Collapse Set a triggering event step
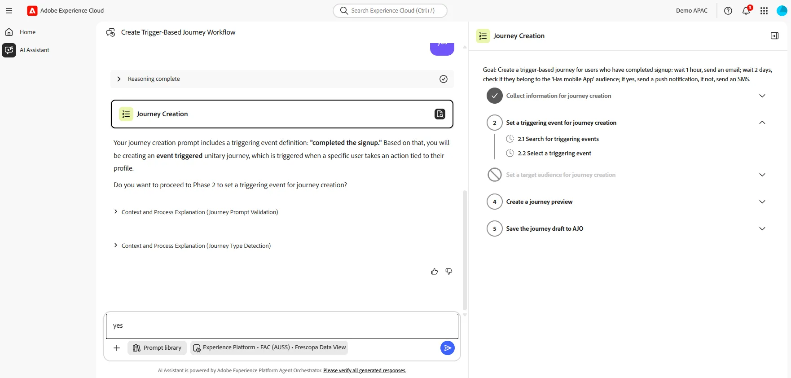This screenshot has height=378, width=791. click(762, 123)
